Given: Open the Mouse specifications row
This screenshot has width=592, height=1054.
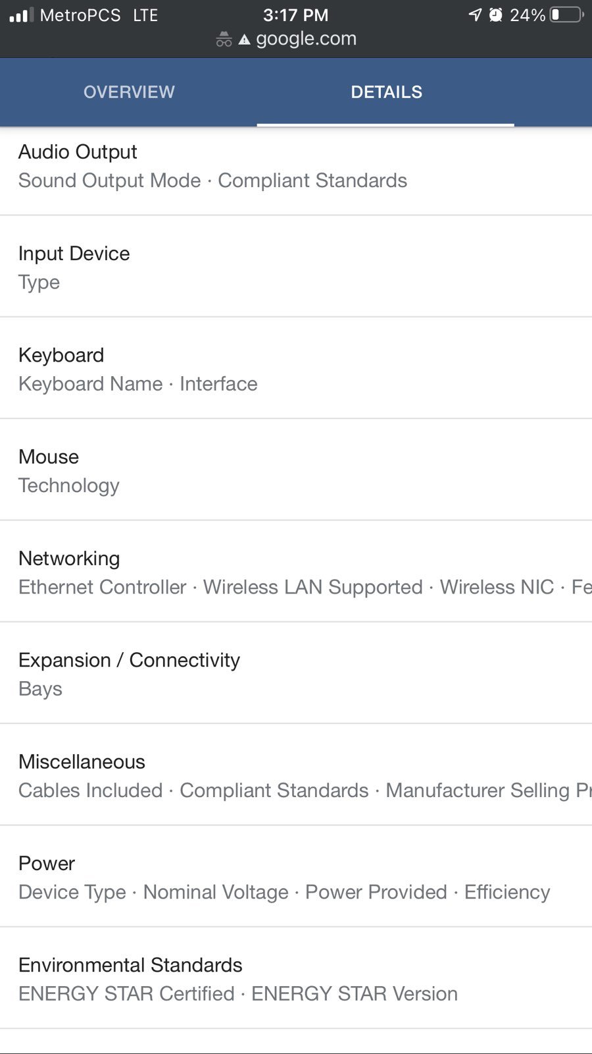Looking at the screenshot, I should [x=296, y=470].
